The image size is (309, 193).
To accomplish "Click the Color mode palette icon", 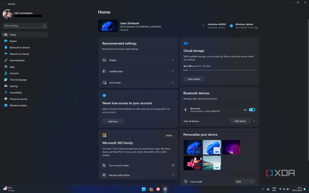I will point(185,182).
